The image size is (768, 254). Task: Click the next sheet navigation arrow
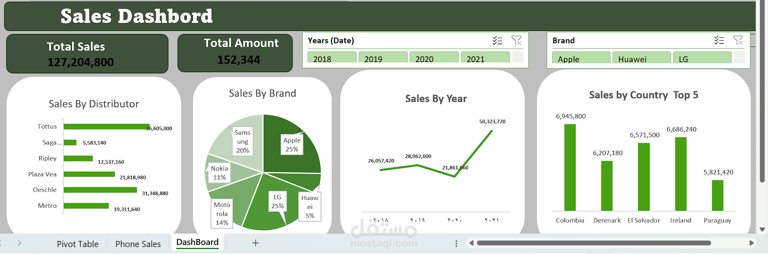[x=19, y=243]
